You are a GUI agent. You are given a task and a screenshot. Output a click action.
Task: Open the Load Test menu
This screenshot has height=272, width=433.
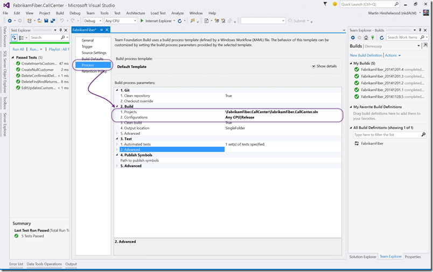[x=158, y=13]
